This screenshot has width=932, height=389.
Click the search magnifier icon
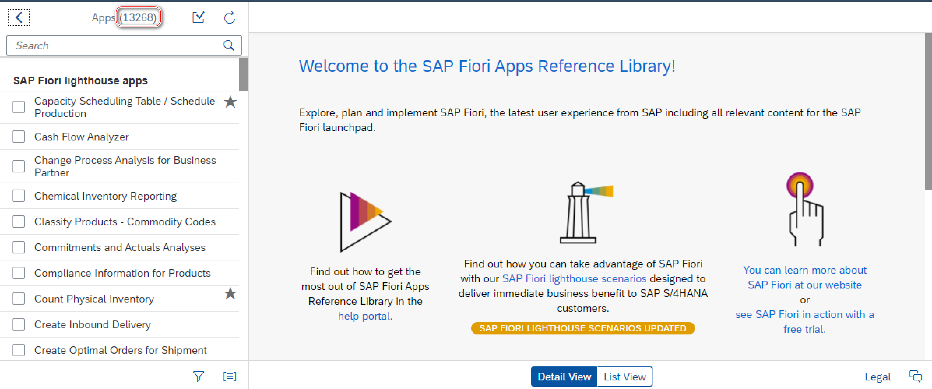coord(229,45)
